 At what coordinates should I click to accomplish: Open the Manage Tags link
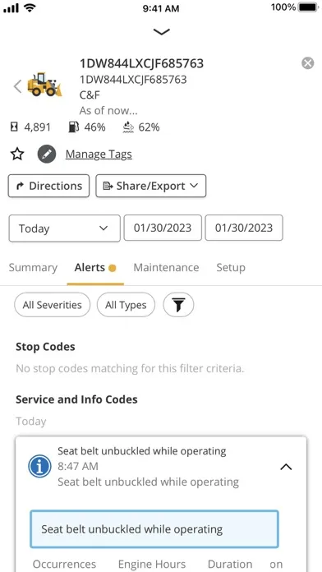(x=99, y=155)
